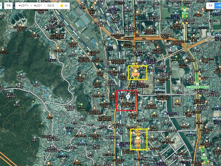Image resolution: width=221 pixels, height=166 pixels.
Task: Click the 9°C temperature reading
Action: [66, 6]
